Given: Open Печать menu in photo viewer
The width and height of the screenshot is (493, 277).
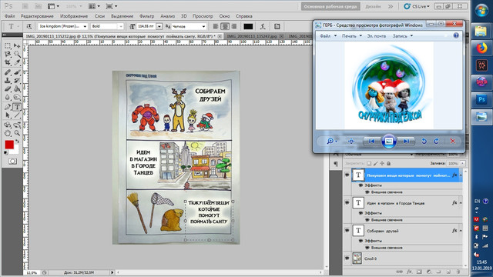Looking at the screenshot, I should tap(352, 36).
